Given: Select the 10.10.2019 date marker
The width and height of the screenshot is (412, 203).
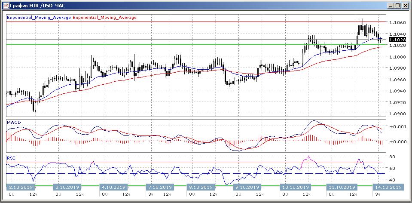Looking at the screenshot, I should [295, 188].
